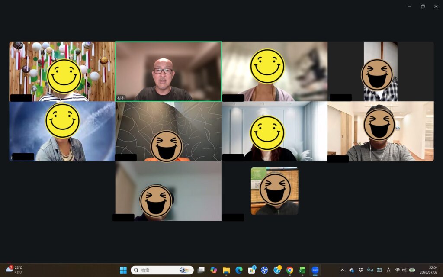Click the taskbar search field
The image size is (443, 277).
click(x=162, y=270)
